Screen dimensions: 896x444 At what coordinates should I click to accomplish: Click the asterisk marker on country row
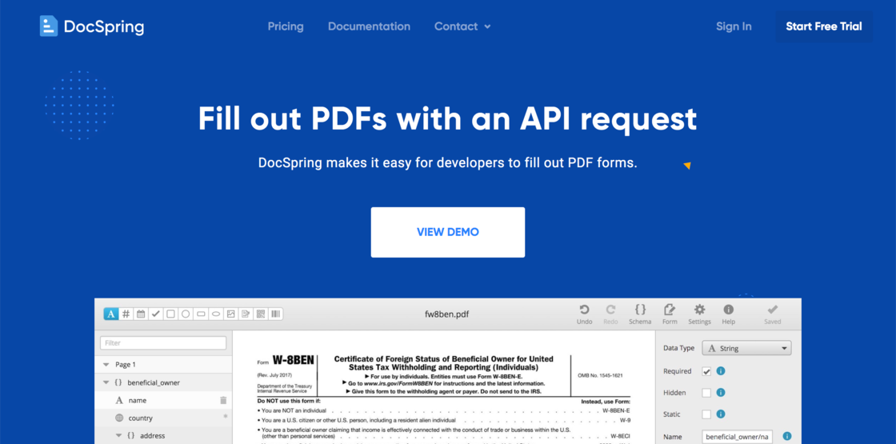[225, 417]
